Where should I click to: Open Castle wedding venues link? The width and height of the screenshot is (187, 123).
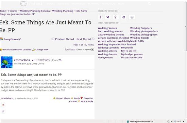tap(111, 35)
